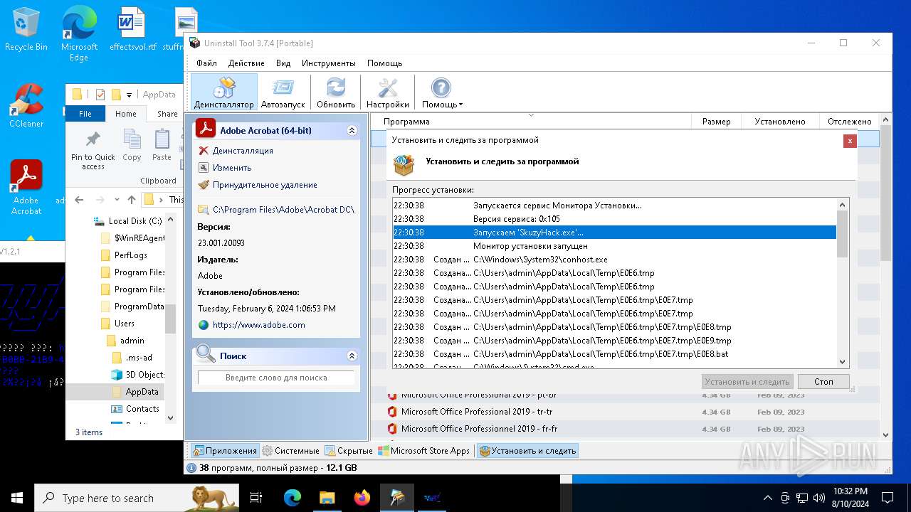Click Pin to Quick access in Explorer ribbon
The width and height of the screenshot is (911, 512).
pyautogui.click(x=93, y=150)
